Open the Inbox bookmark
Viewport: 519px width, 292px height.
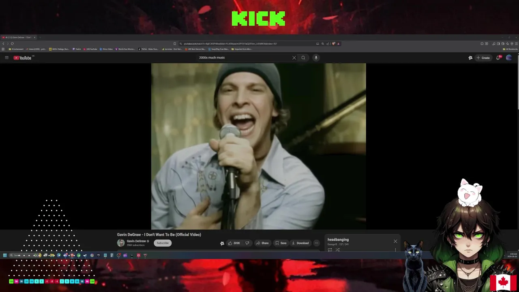(x=36, y=49)
